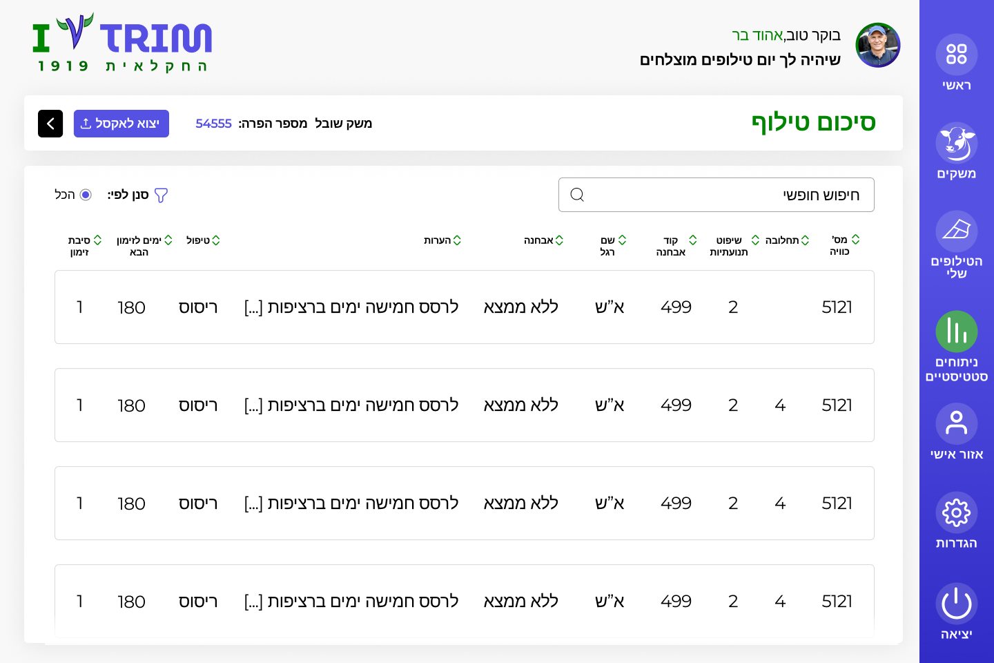Image resolution: width=994 pixels, height=663 pixels.
Task: Click the סנן לפי filter label
Action: click(128, 195)
